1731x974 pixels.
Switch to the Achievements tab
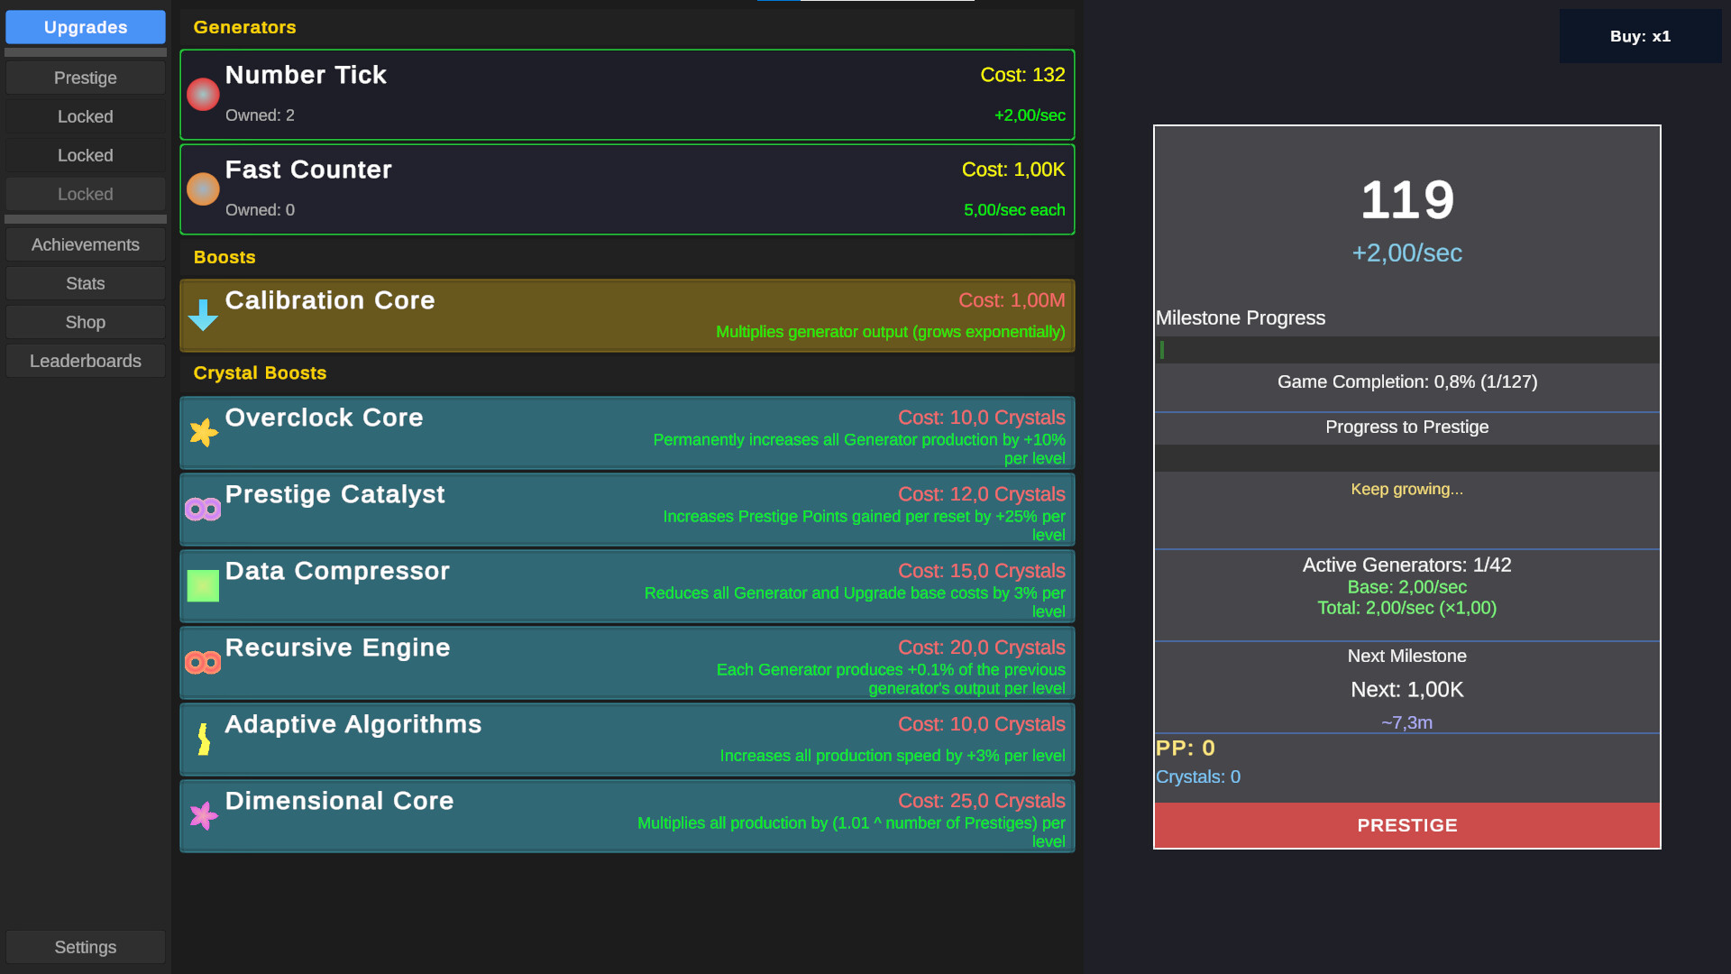[85, 244]
